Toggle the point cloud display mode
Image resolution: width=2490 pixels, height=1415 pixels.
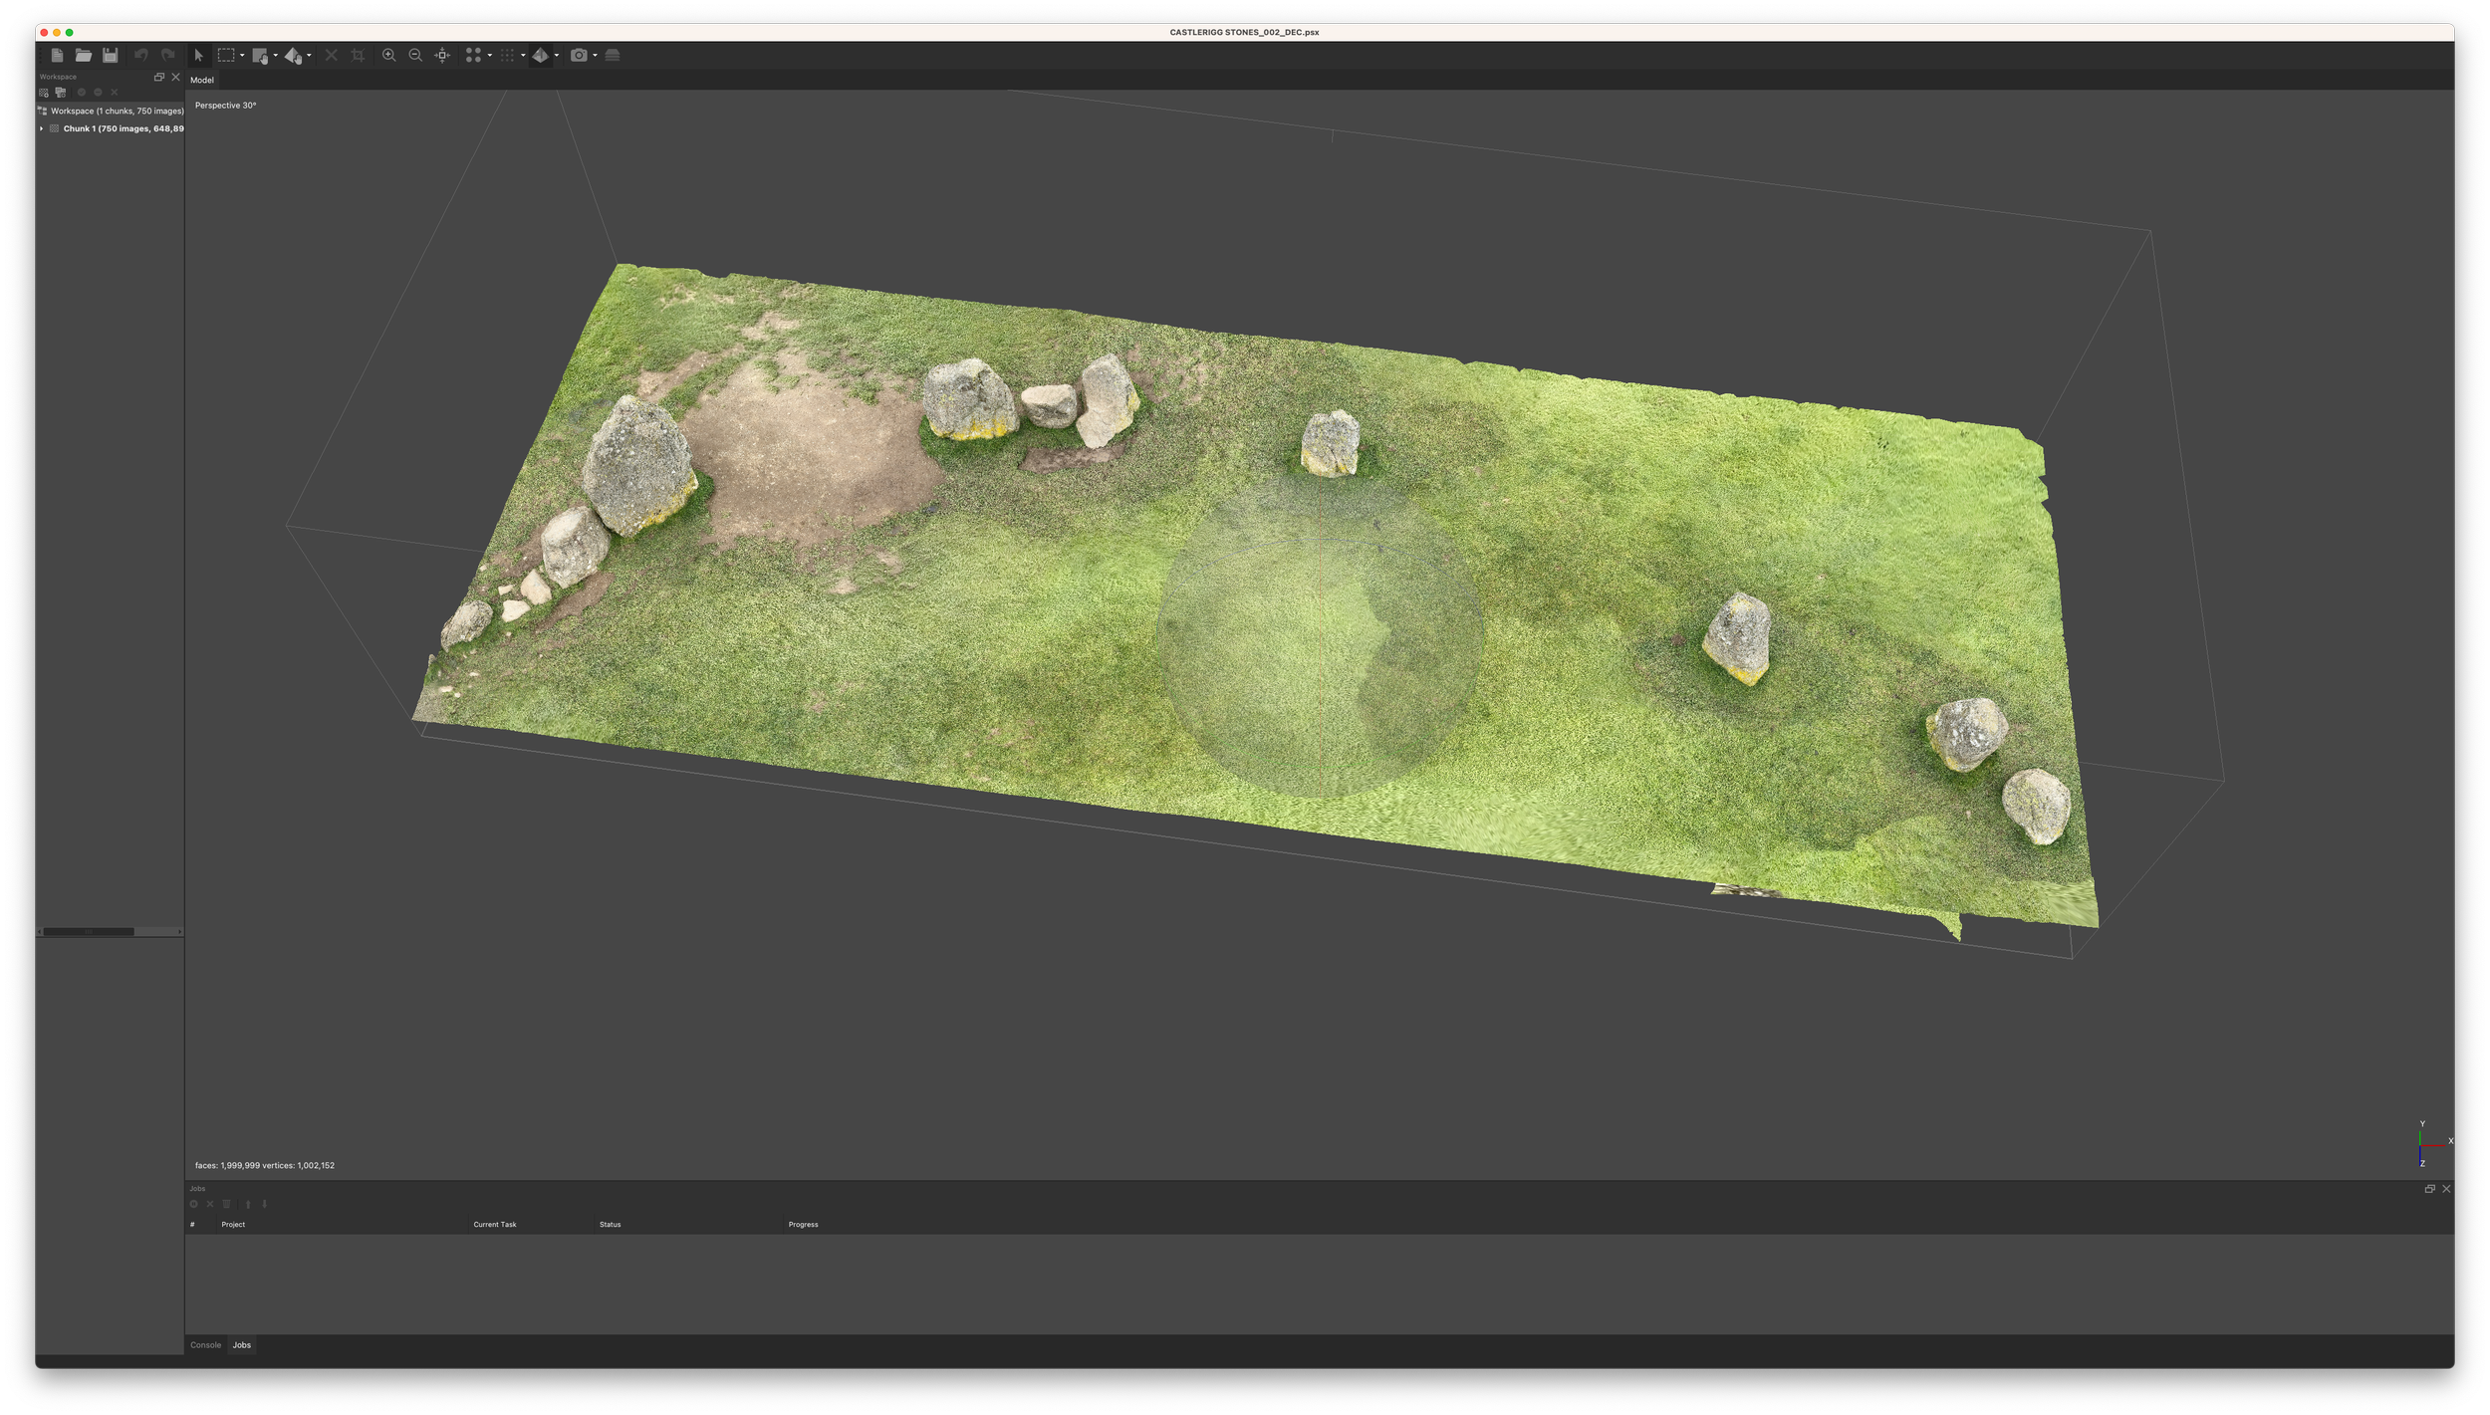(473, 56)
